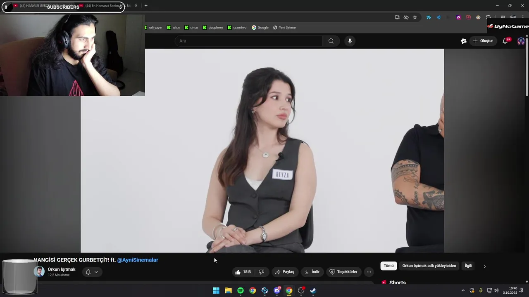Open Discord from the taskbar
The height and width of the screenshot is (297, 529).
coord(277,290)
